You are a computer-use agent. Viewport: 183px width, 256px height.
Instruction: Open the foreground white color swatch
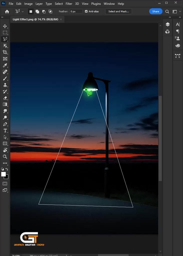pyautogui.click(x=3, y=174)
